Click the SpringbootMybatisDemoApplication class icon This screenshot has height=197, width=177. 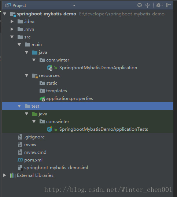click(50, 68)
